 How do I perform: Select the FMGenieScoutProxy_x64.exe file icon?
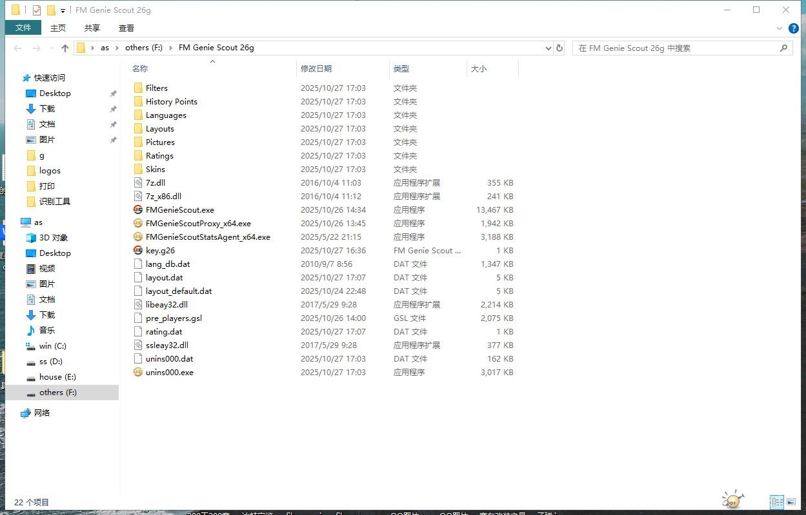coord(137,224)
